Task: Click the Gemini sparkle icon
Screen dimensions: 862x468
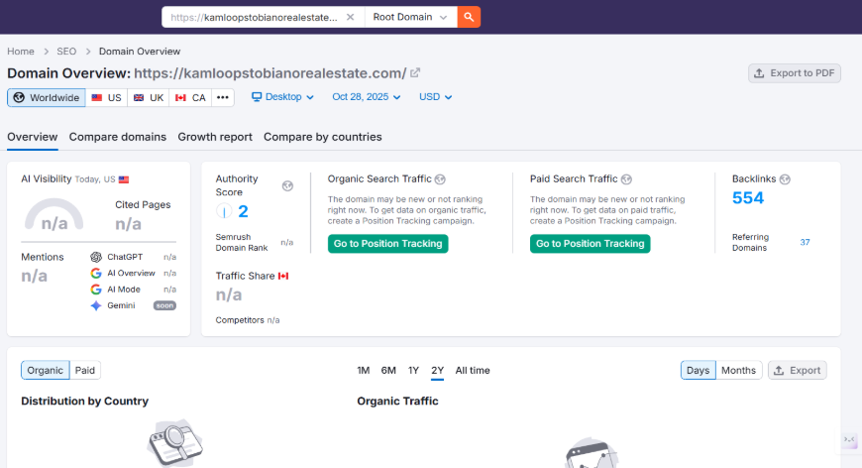Action: click(x=96, y=305)
